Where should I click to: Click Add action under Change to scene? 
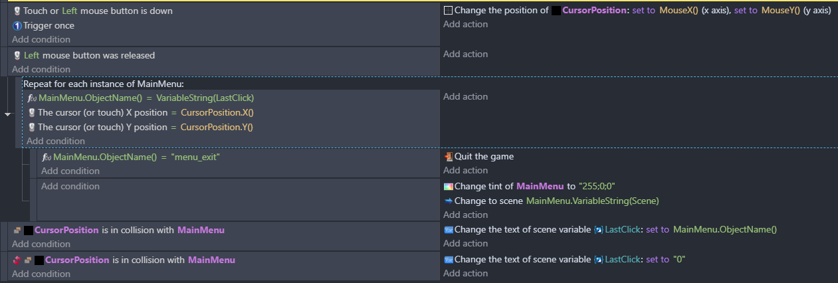(465, 215)
